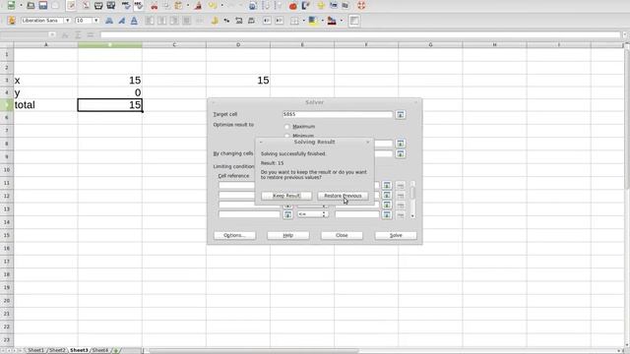Click the Borders icon
This screenshot has height=354, width=630.
[294, 21]
